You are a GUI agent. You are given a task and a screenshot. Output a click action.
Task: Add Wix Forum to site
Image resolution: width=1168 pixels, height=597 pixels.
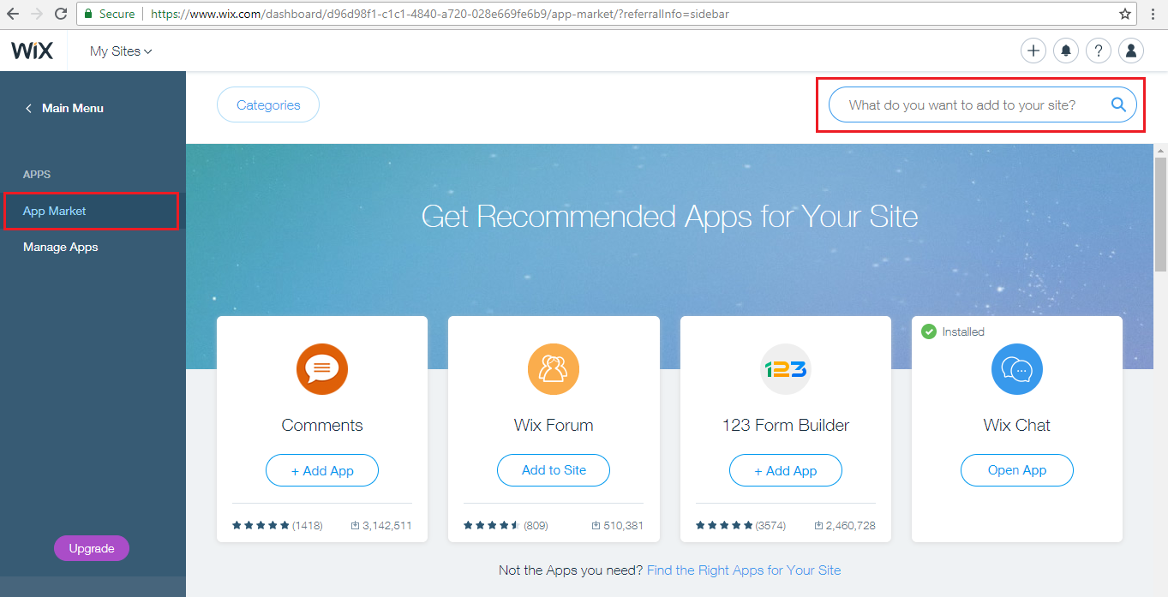554,470
